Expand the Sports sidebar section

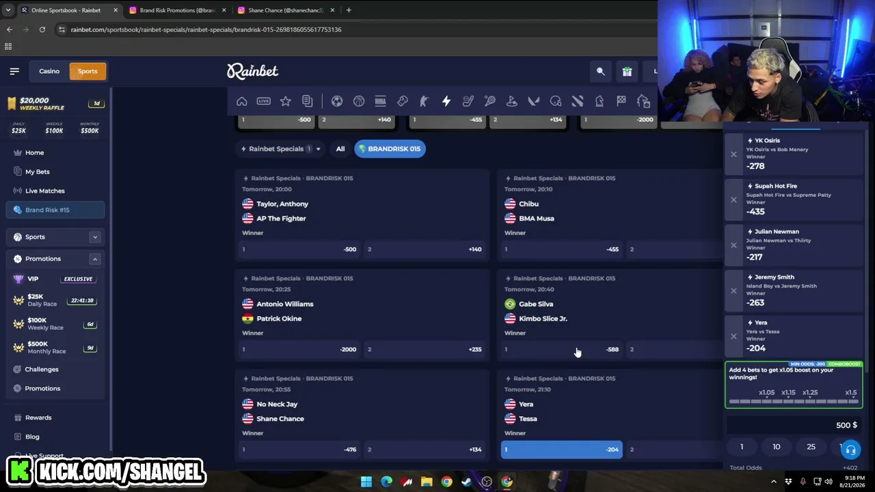click(95, 237)
